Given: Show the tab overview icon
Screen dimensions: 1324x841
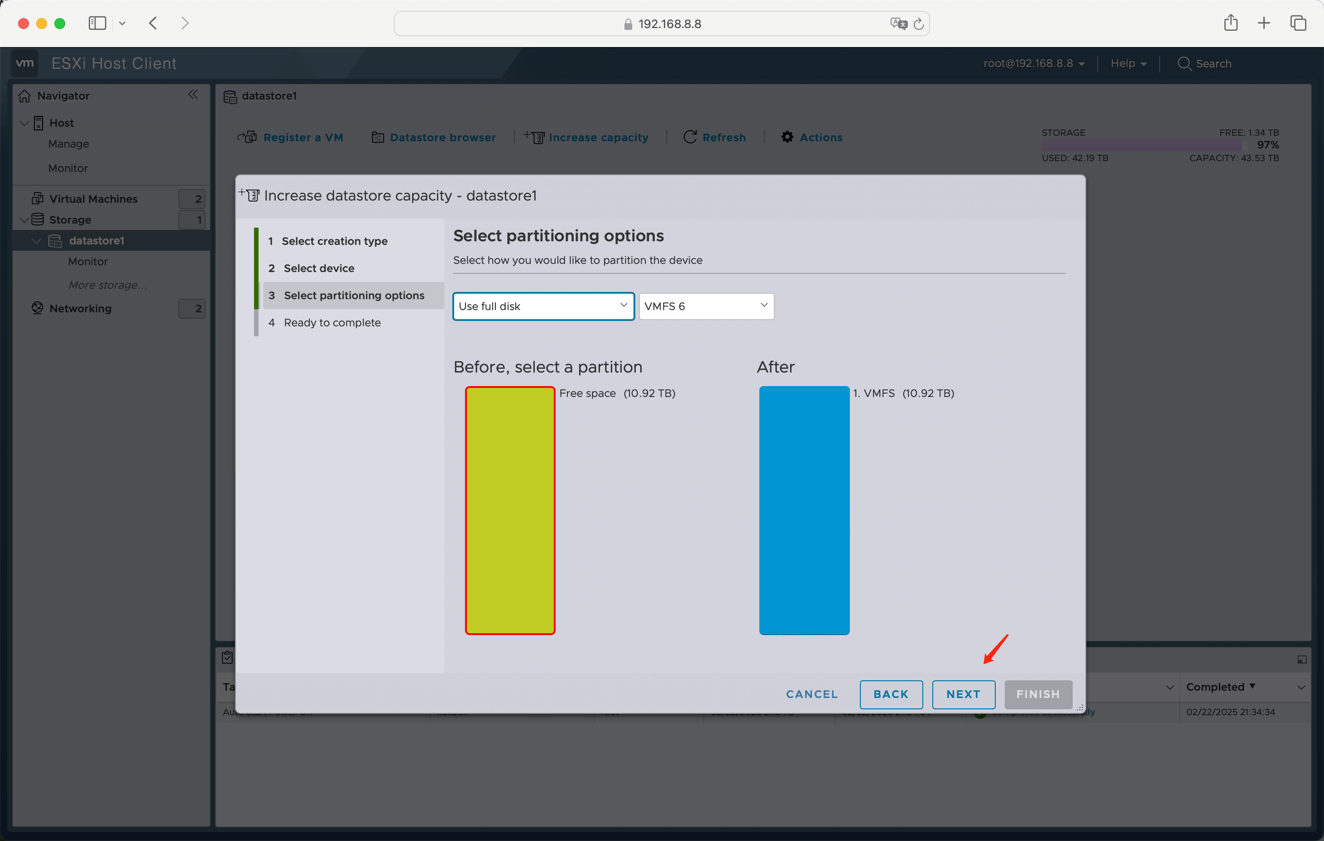Looking at the screenshot, I should [1298, 23].
